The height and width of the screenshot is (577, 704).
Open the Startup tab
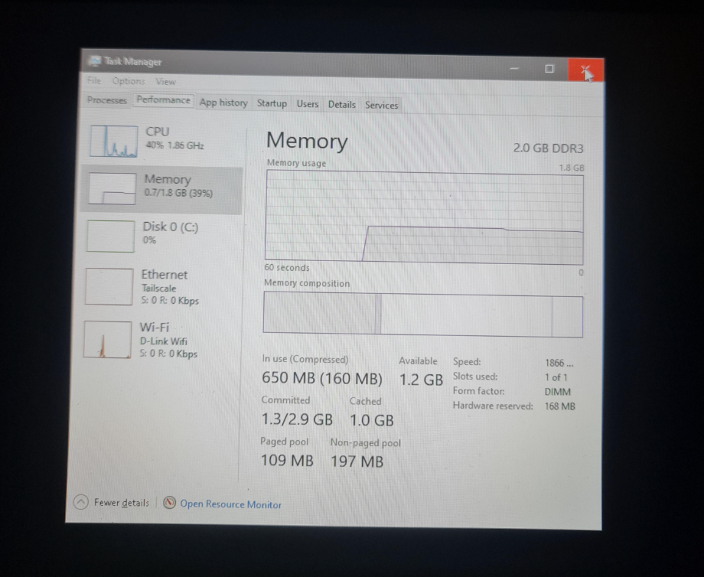click(272, 104)
